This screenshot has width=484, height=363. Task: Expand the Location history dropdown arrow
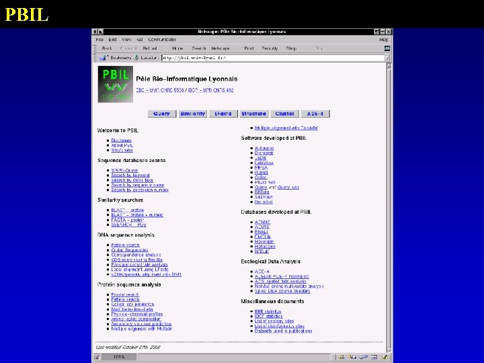387,58
